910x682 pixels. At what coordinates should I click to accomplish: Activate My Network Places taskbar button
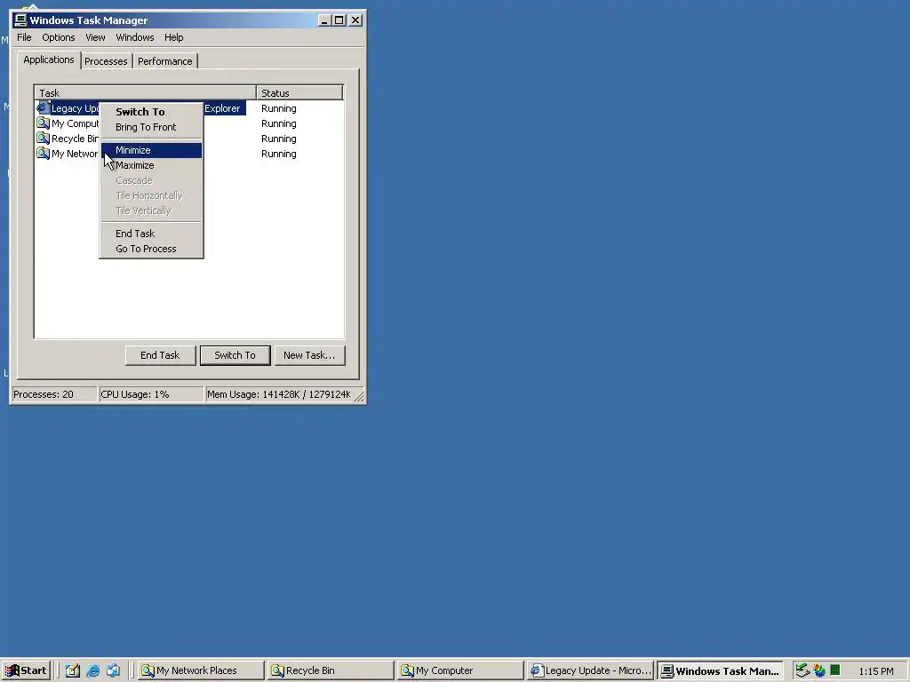(200, 670)
